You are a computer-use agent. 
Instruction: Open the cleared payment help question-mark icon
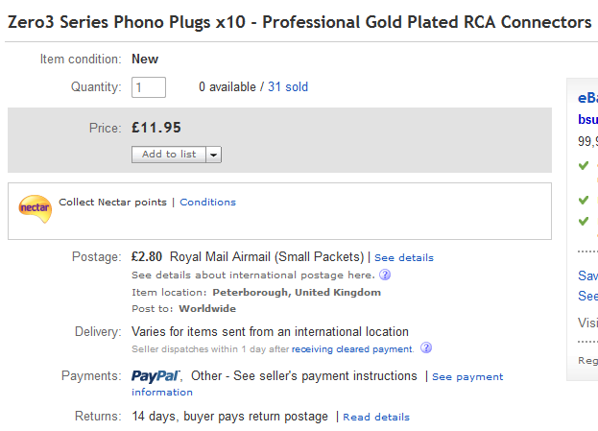(426, 347)
